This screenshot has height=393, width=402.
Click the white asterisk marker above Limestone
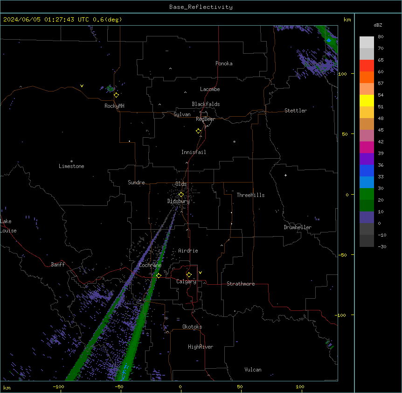pos(71,161)
